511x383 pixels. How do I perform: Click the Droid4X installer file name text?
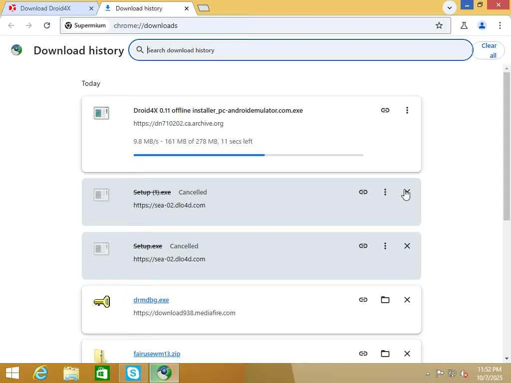pyautogui.click(x=218, y=110)
